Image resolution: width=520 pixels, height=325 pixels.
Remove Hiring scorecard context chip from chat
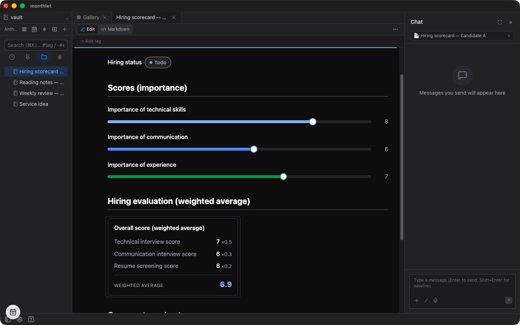pyautogui.click(x=509, y=36)
